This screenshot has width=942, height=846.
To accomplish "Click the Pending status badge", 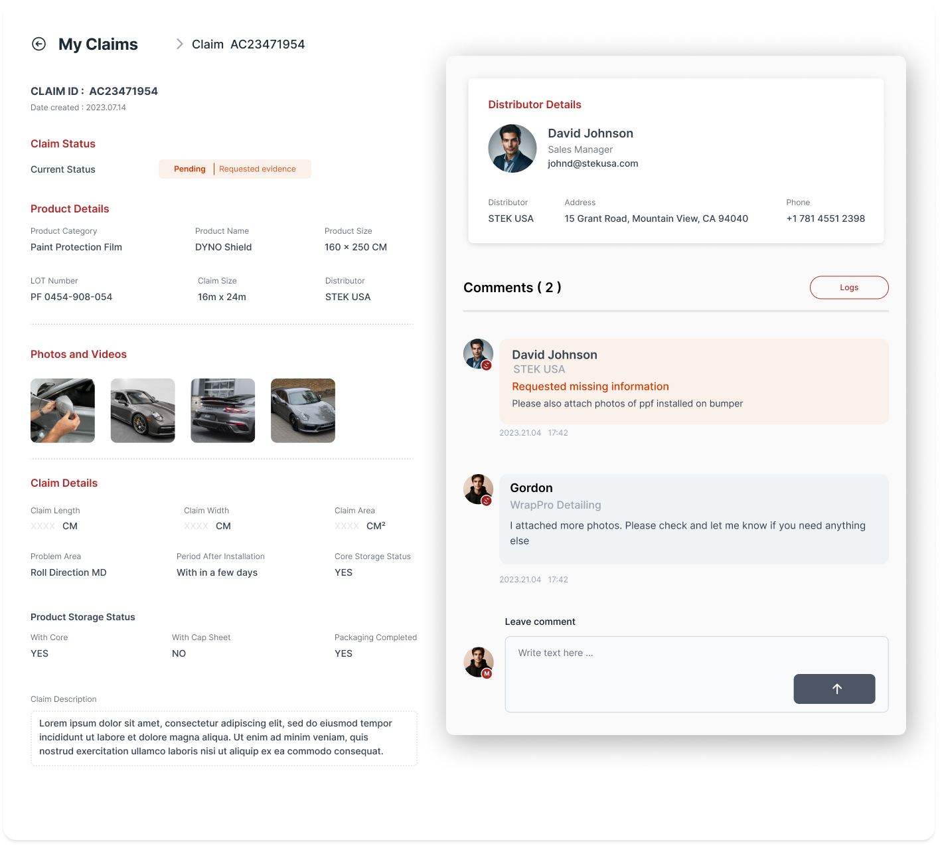I will 189,169.
